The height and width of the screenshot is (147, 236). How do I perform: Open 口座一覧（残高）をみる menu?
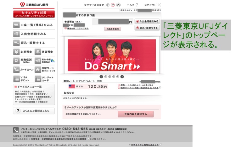(34, 25)
